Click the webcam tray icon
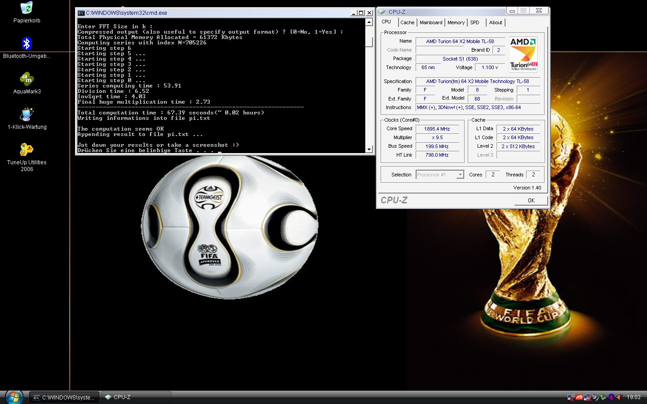The width and height of the screenshot is (647, 404). (595, 397)
